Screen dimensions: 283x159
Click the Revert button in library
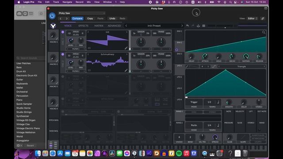30,145
